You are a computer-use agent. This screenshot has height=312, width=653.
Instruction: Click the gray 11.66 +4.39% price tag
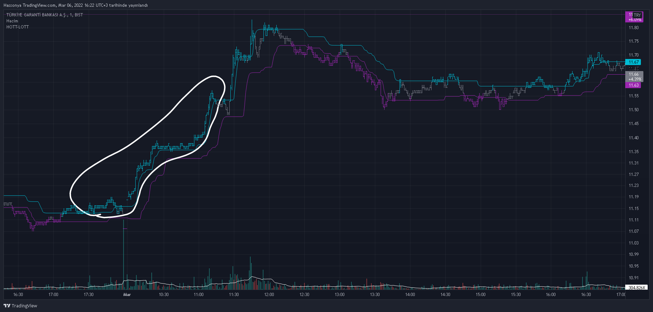634,77
